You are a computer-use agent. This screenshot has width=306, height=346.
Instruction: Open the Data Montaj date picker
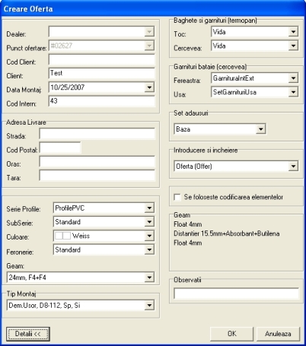[149, 87]
